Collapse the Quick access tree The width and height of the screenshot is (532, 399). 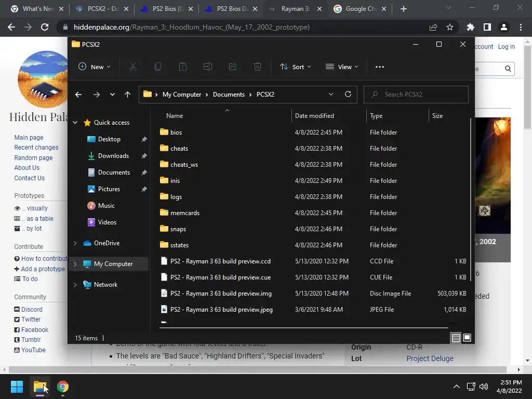tap(75, 123)
